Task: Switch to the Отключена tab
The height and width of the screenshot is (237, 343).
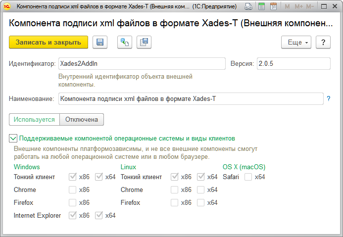Action: pos(82,119)
